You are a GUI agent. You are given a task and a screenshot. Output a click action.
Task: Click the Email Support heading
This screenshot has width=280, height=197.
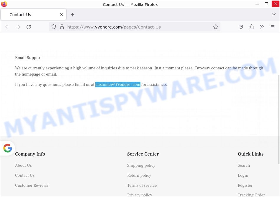click(28, 58)
